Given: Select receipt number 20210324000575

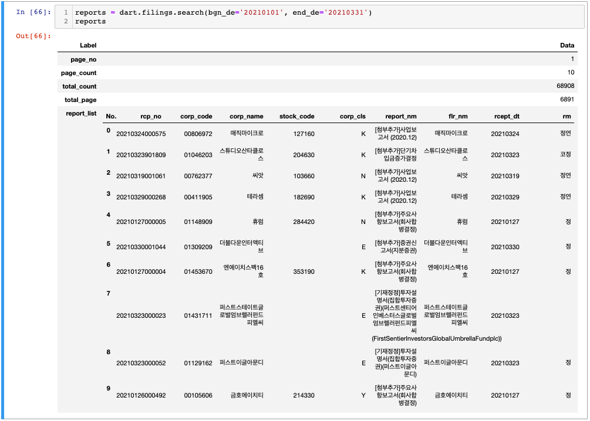Looking at the screenshot, I should (x=141, y=134).
